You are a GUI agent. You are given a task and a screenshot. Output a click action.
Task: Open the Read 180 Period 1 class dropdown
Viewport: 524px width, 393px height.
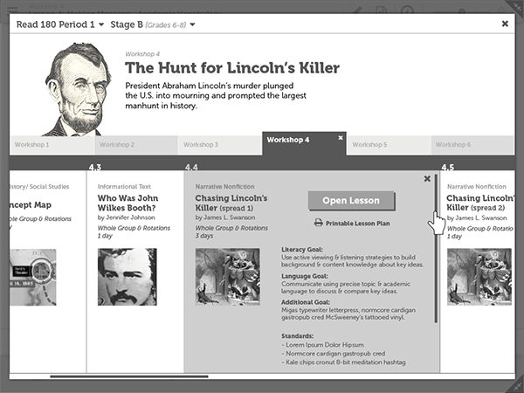[59, 24]
